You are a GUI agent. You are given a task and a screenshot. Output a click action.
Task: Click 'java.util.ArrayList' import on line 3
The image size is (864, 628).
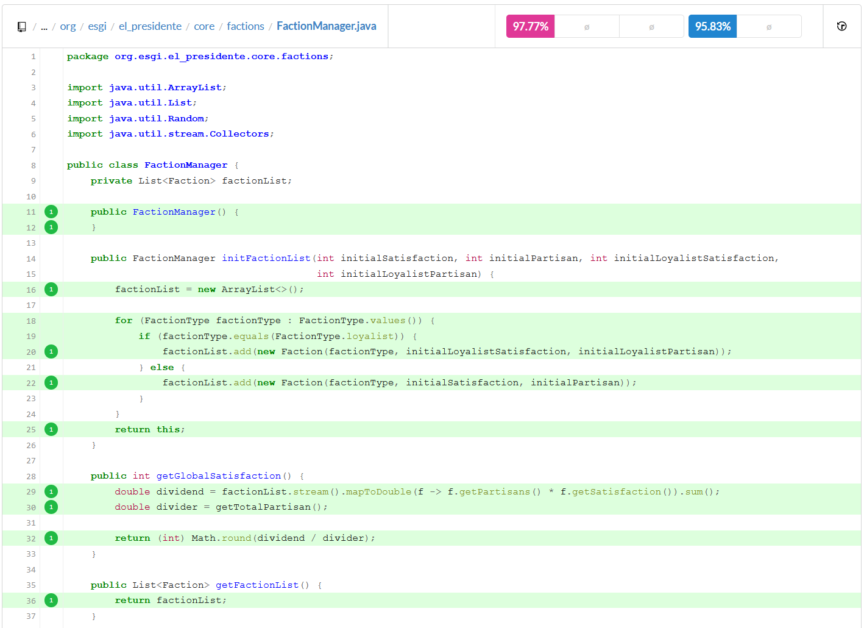[165, 88]
